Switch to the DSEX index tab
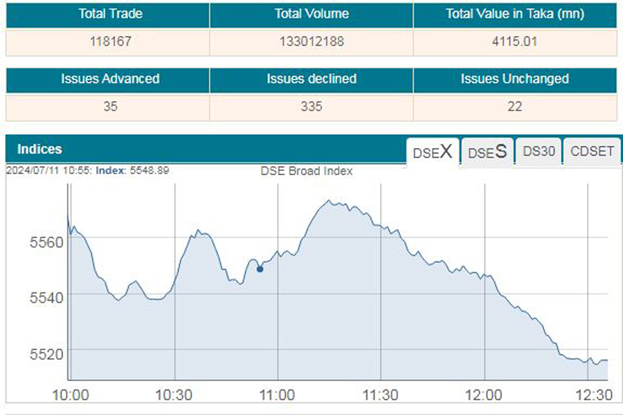Screen dimensions: 623x415 coord(433,151)
